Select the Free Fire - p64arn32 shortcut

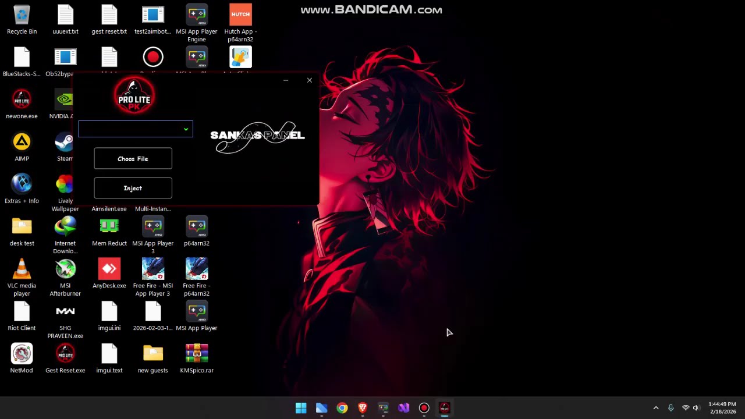click(197, 278)
